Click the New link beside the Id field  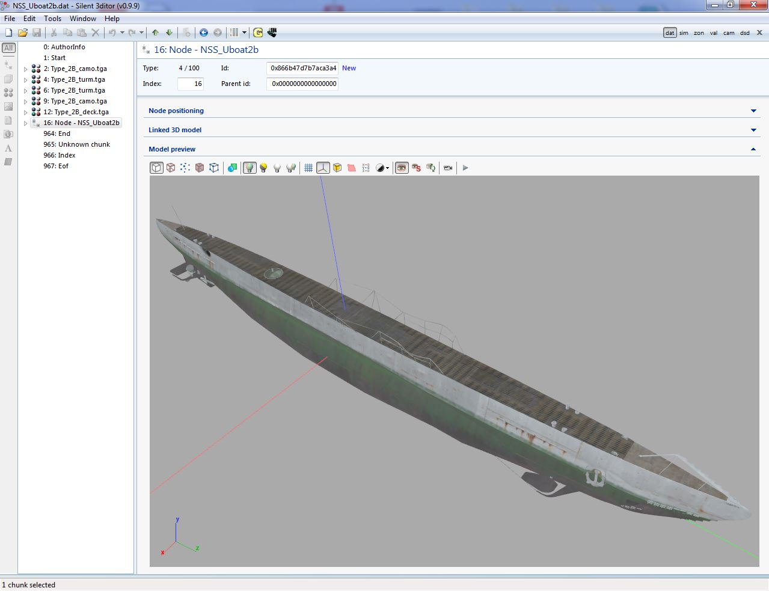tap(349, 69)
